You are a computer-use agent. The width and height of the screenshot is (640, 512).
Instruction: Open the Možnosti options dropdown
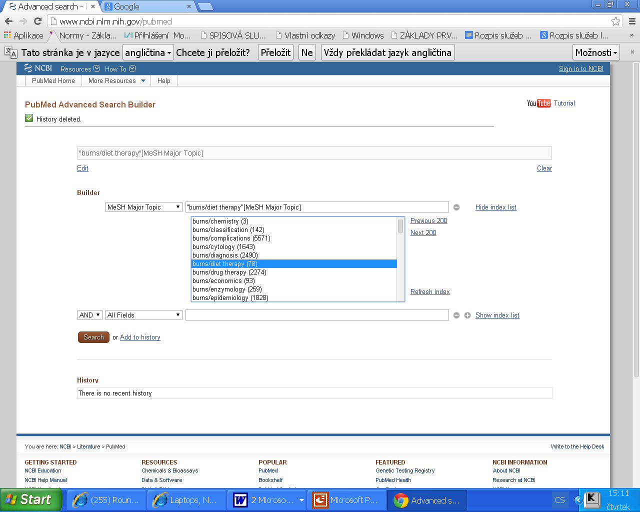[596, 52]
